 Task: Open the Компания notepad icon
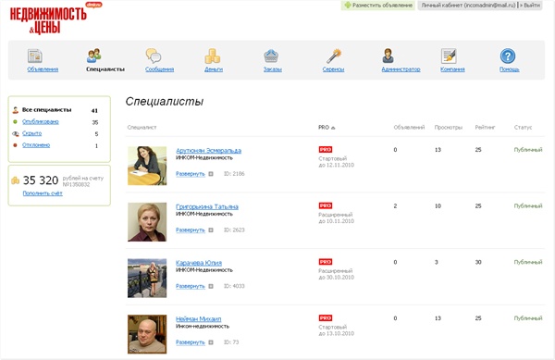point(449,56)
